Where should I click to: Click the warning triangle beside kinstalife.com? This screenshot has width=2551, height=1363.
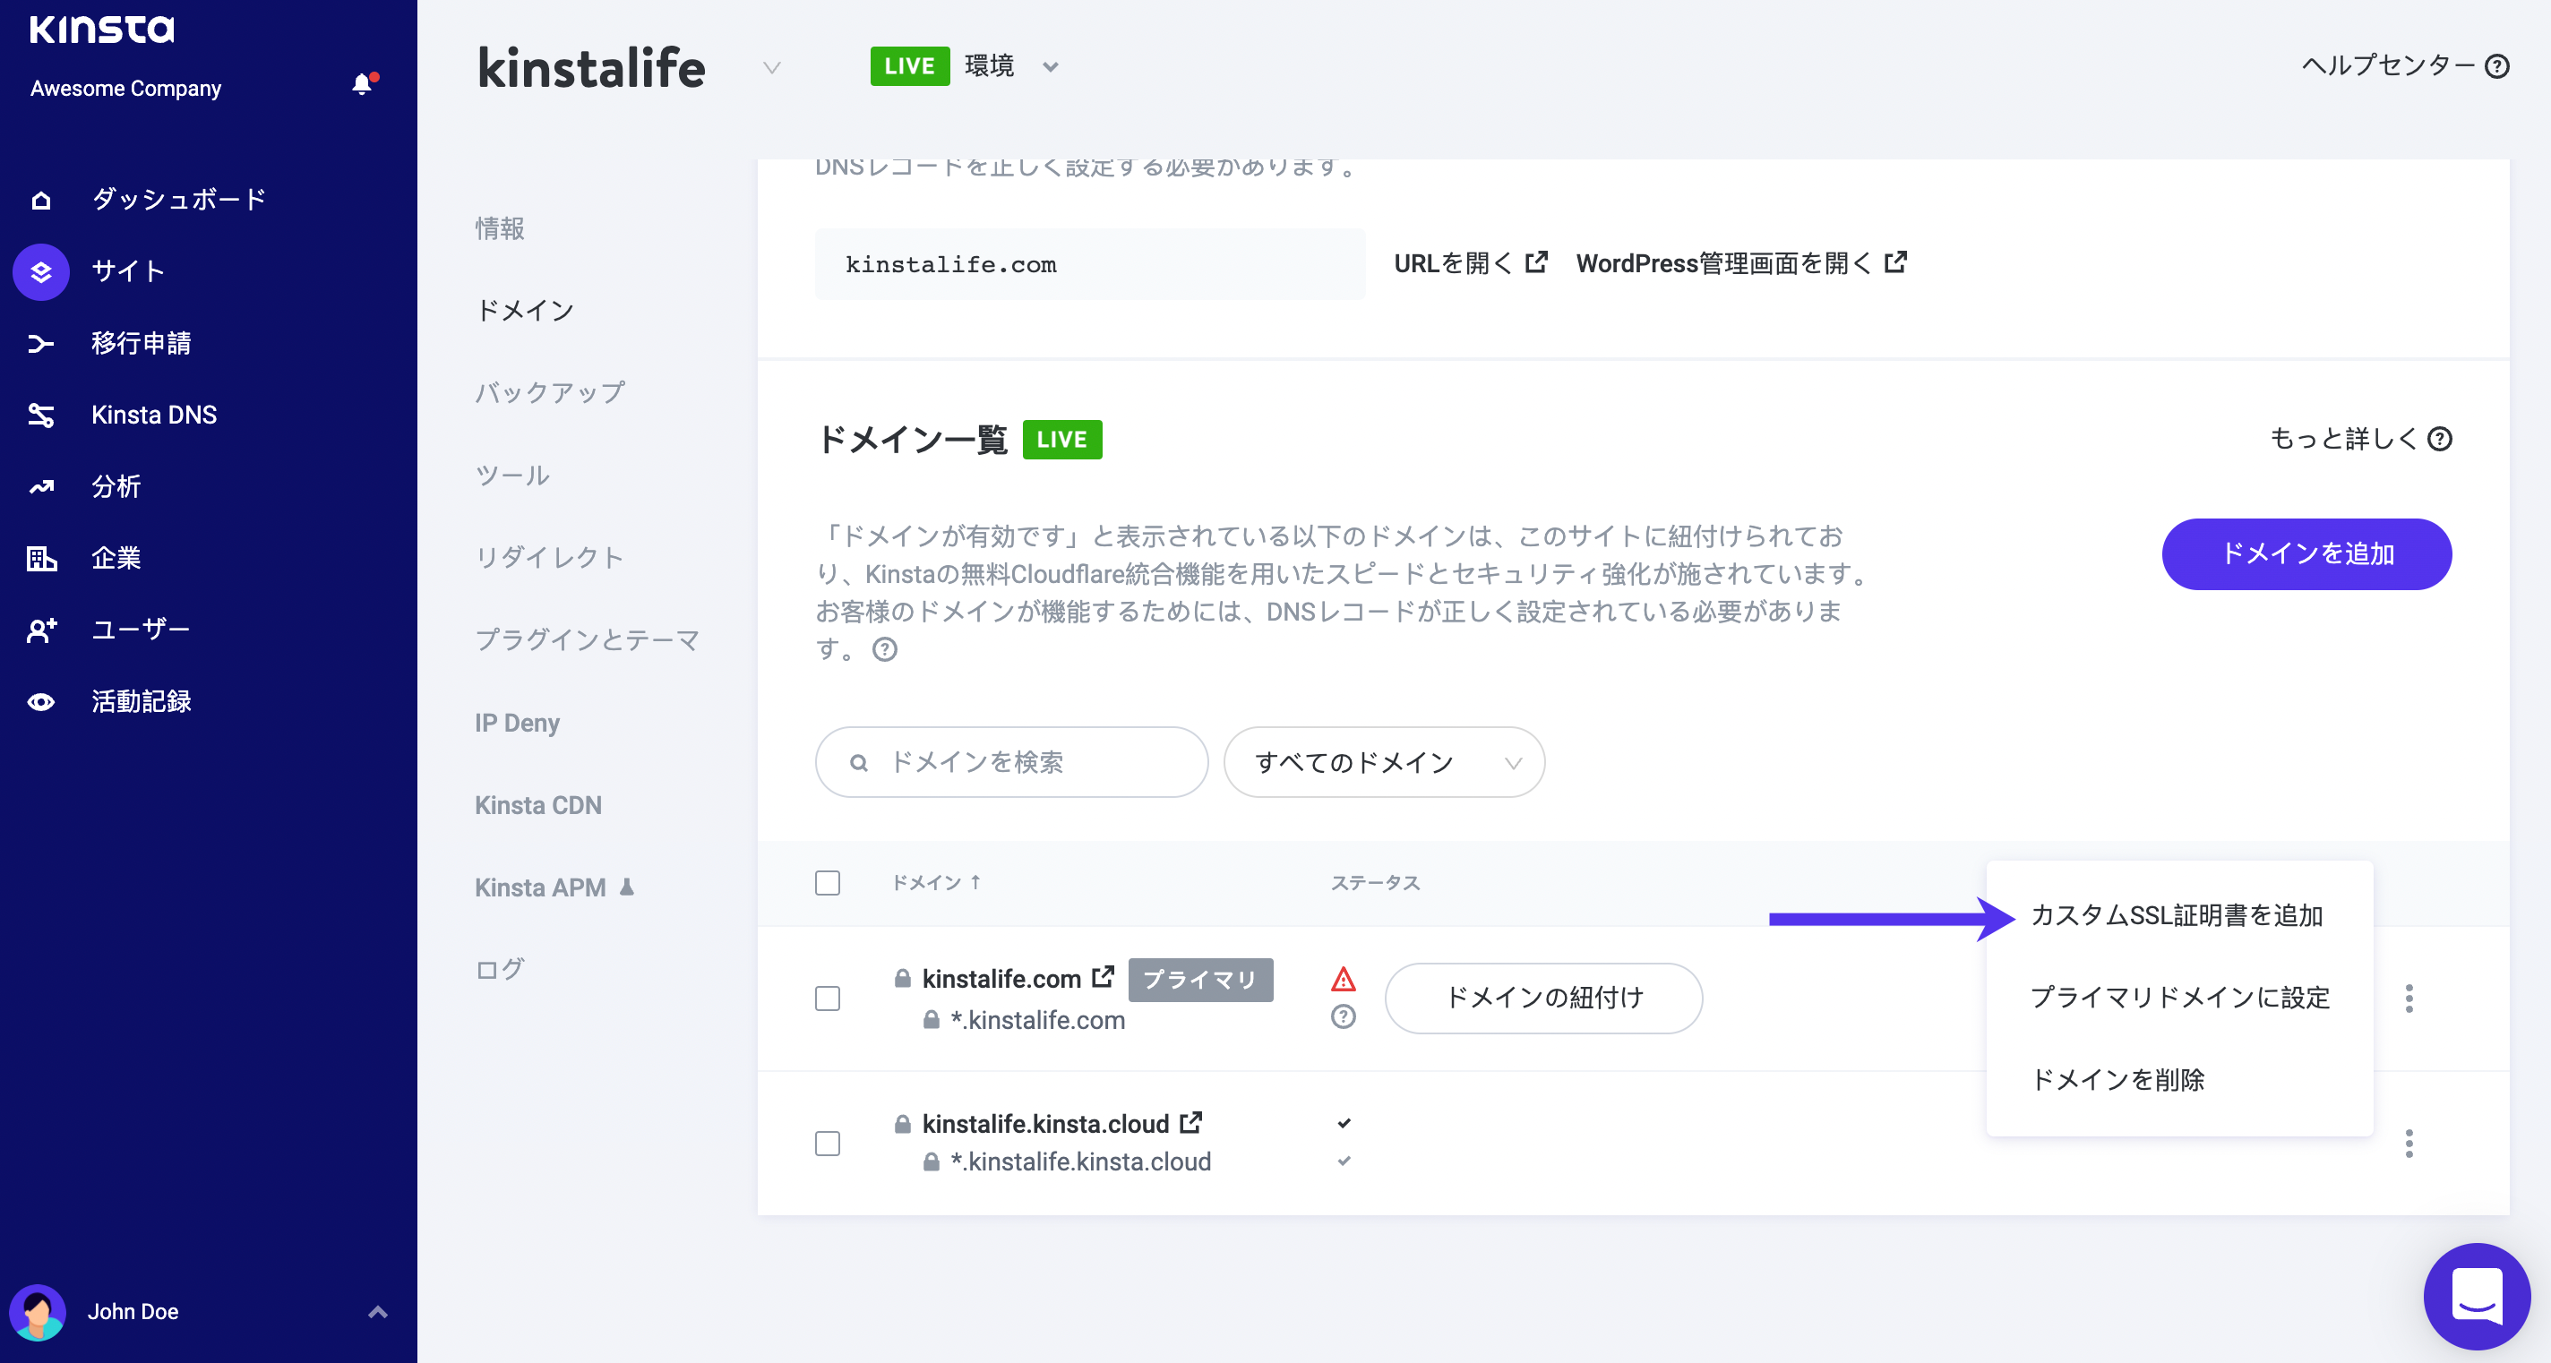pos(1343,979)
